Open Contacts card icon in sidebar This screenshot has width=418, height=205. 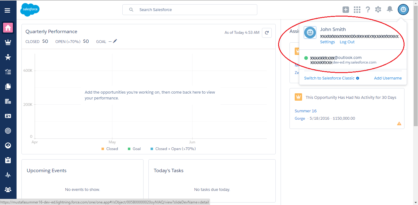(8, 116)
